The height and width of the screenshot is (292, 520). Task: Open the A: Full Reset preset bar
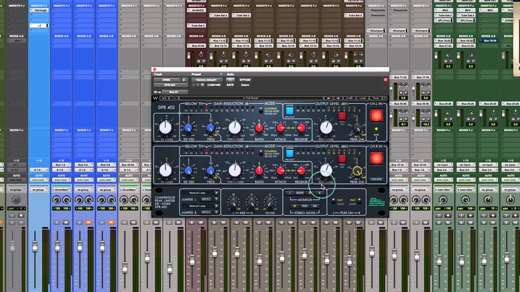click(251, 98)
